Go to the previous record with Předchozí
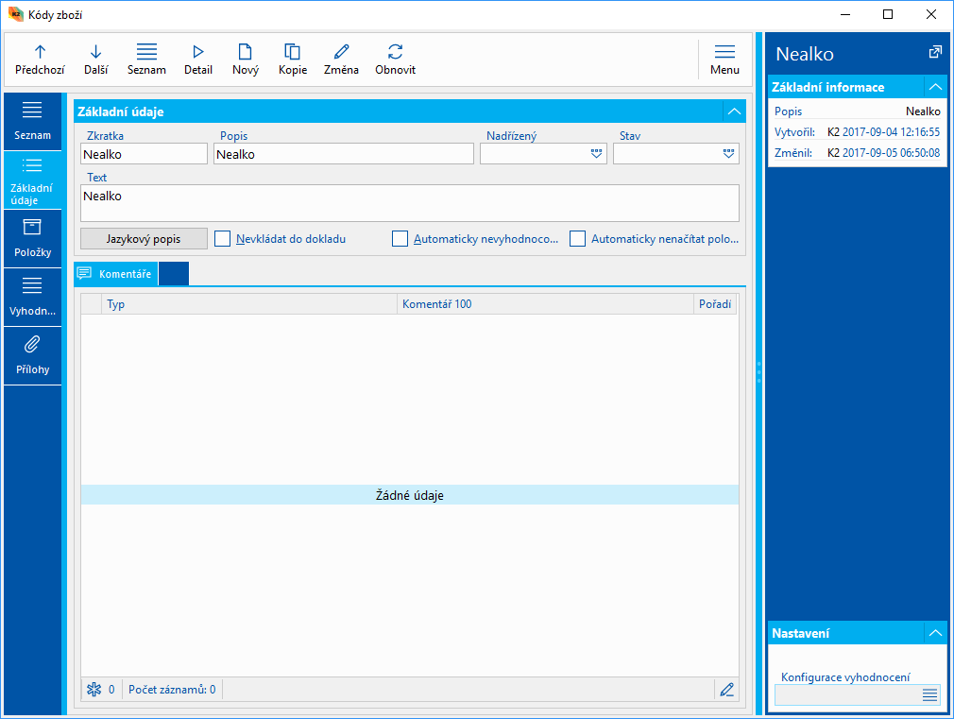 tap(40, 59)
